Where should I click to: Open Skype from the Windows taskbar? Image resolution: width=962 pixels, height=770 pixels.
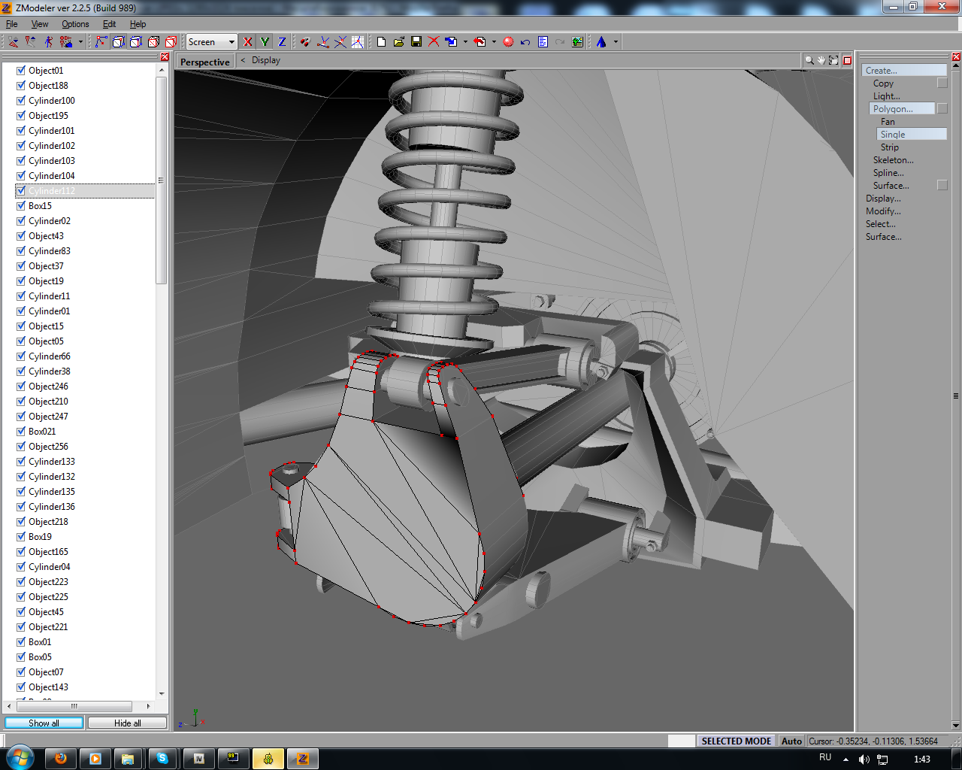pyautogui.click(x=163, y=759)
